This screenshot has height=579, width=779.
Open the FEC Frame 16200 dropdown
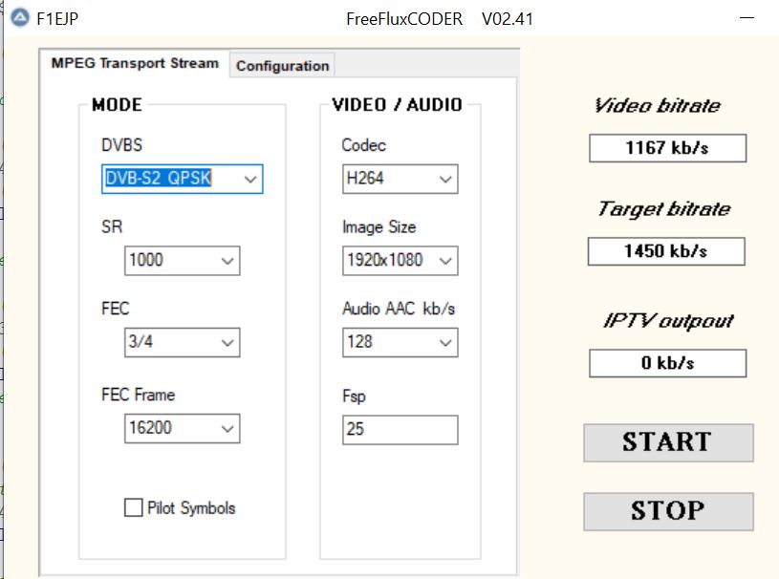point(183,428)
